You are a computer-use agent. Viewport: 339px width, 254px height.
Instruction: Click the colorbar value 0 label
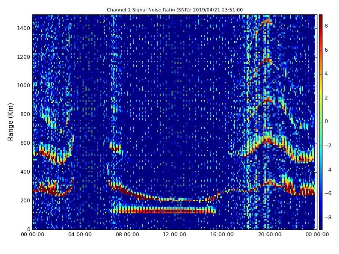point(326,121)
